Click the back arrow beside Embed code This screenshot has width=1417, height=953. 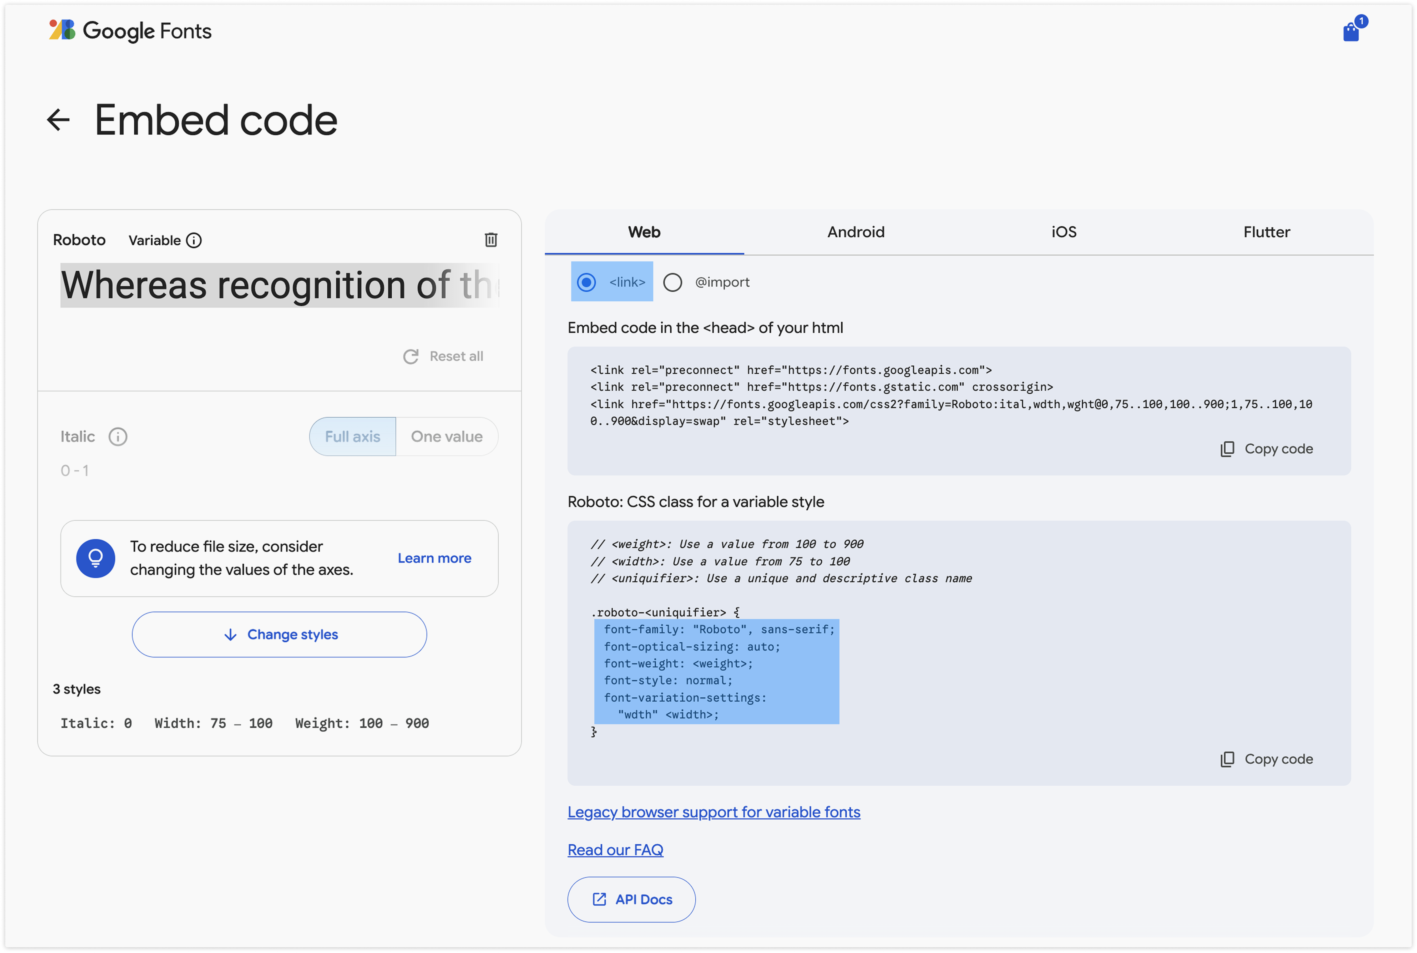58,120
